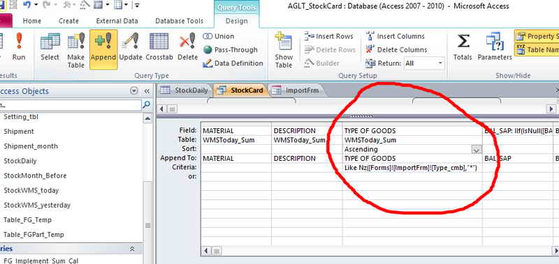Open the StockWMS_today table in list
The height and width of the screenshot is (264, 559).
tap(31, 190)
